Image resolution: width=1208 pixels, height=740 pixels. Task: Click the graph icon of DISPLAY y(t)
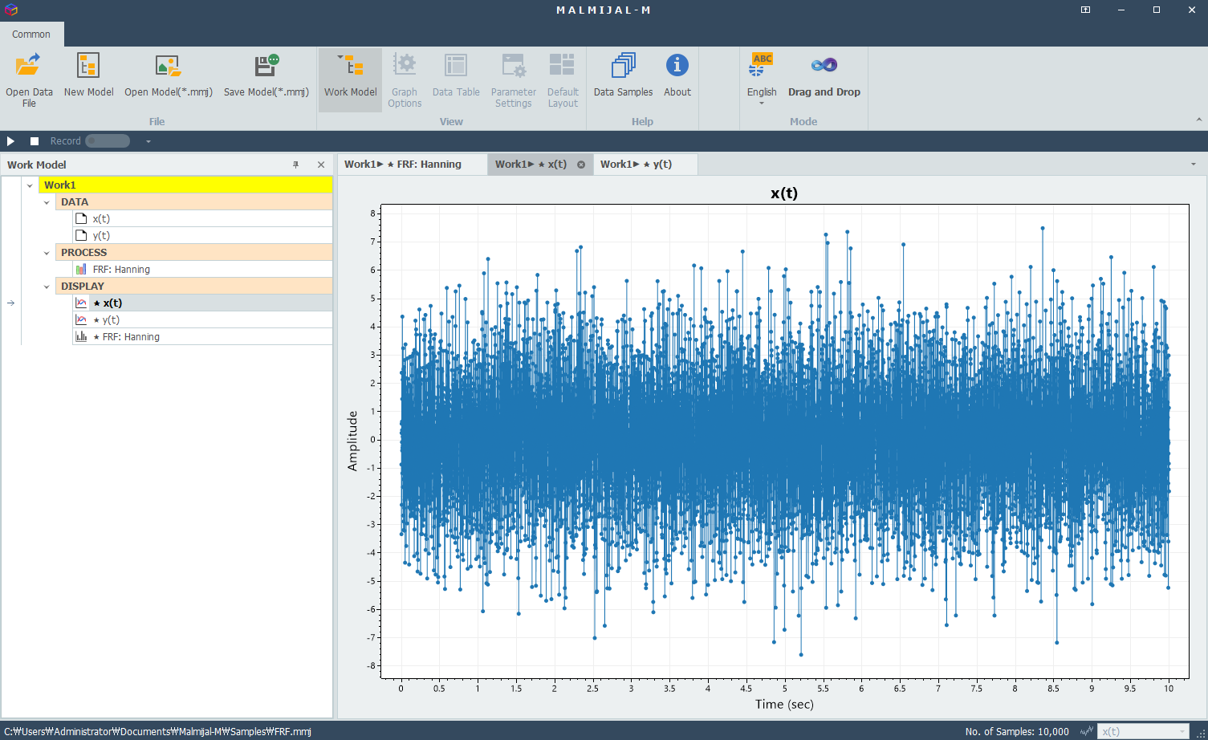81,319
